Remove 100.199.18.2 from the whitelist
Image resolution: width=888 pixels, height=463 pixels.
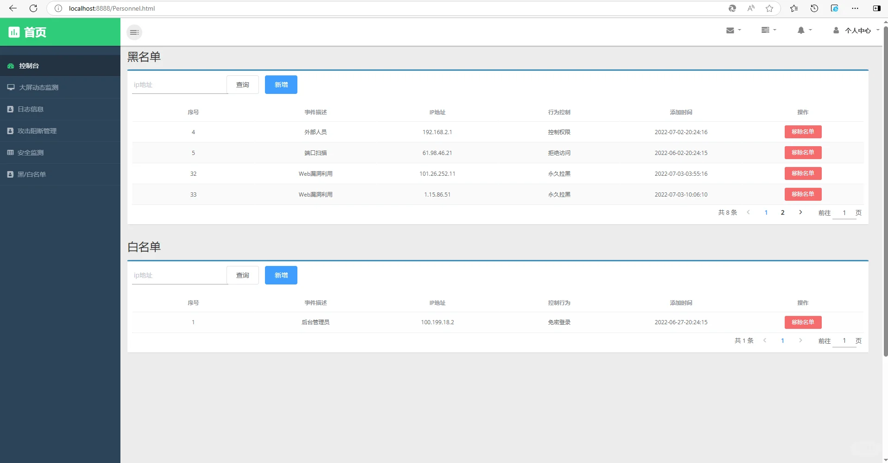803,322
